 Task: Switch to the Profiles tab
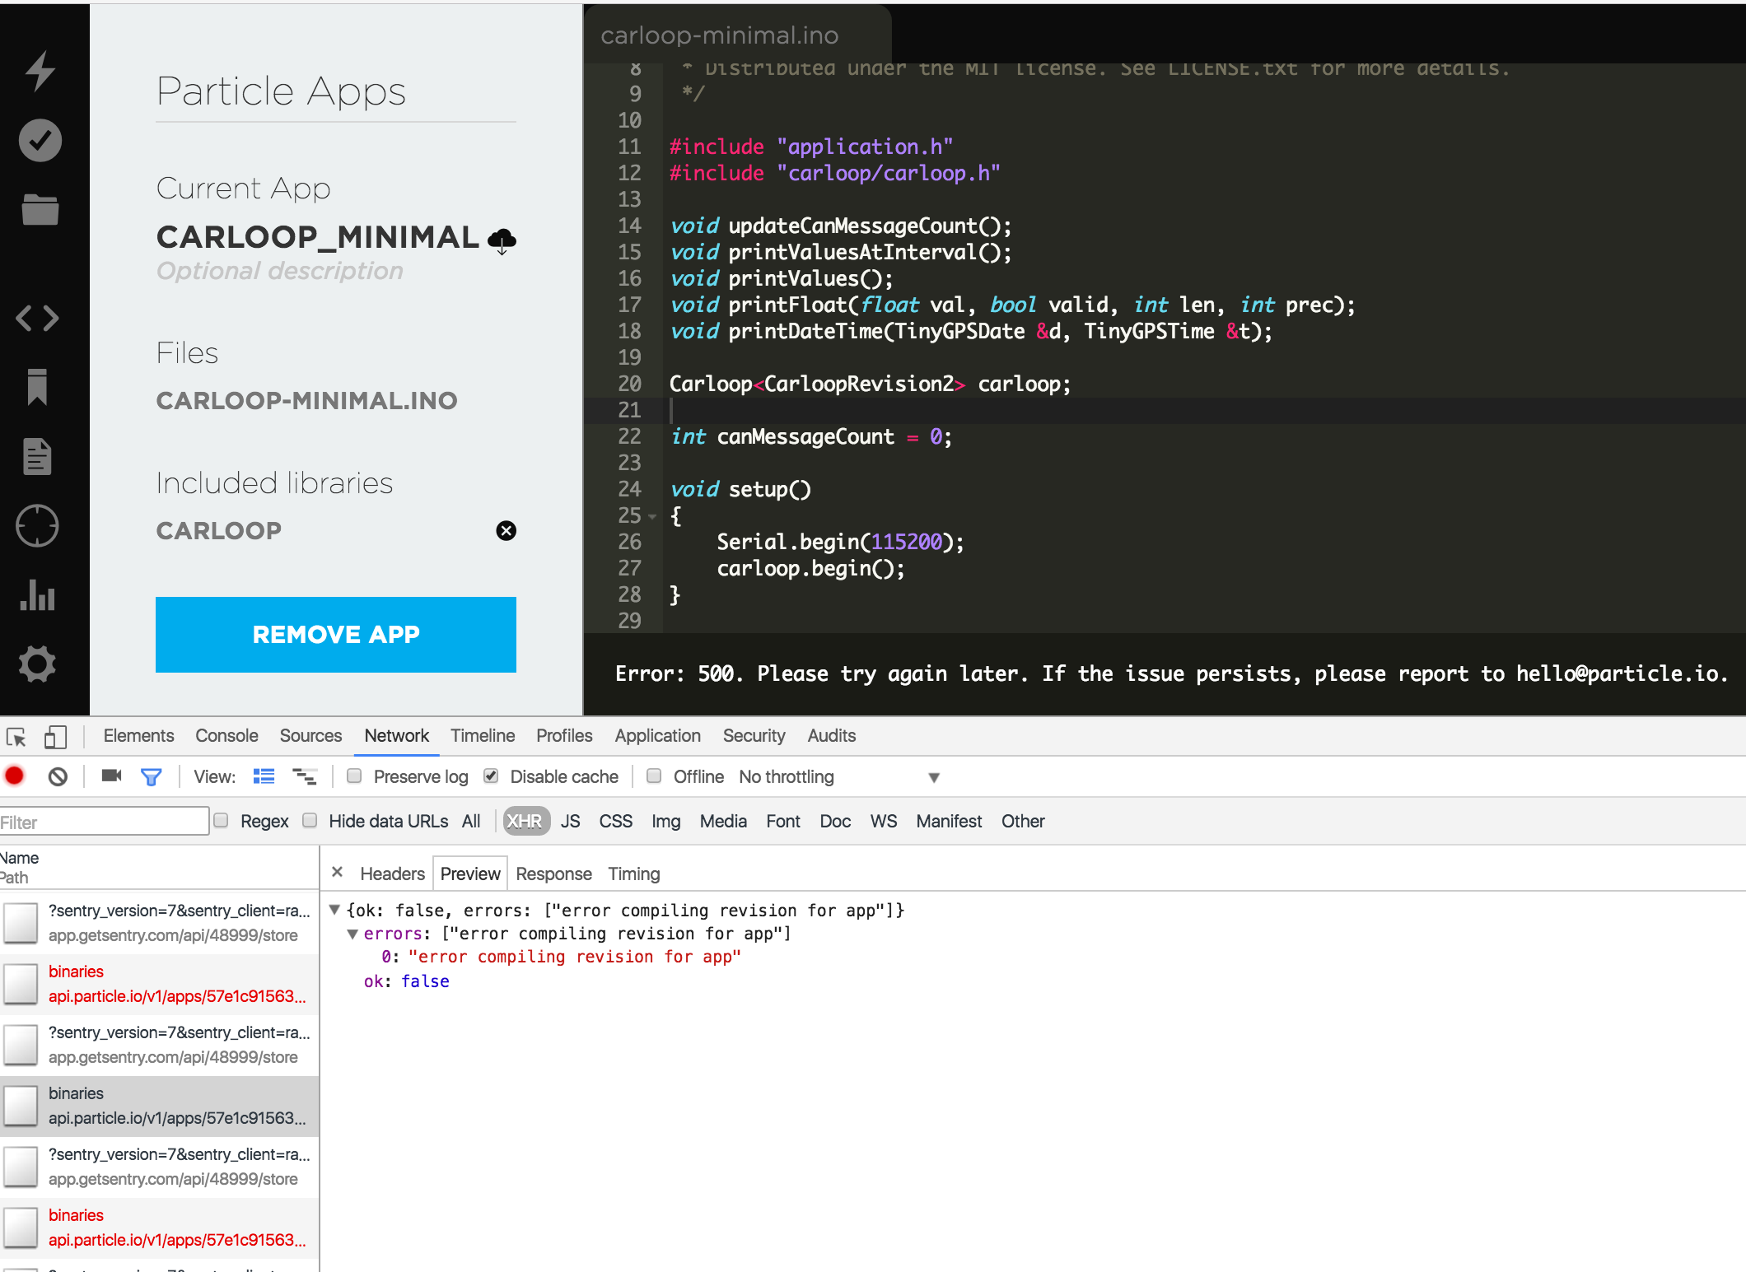[x=564, y=735]
